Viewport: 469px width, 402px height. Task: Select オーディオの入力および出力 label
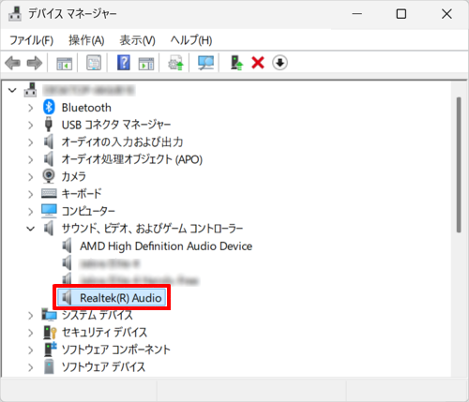(122, 142)
